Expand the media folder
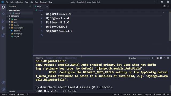 coord(10,25)
